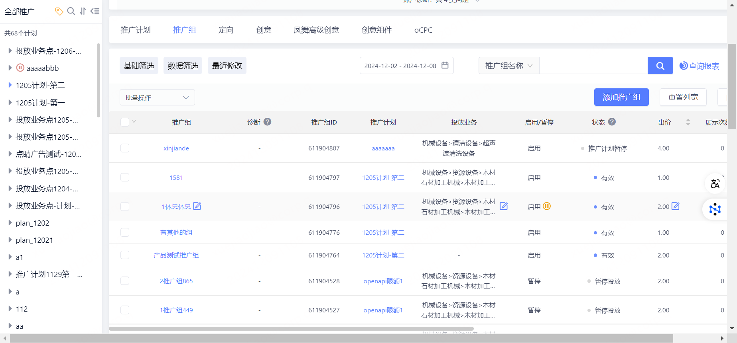Check the box for row 1581
The height and width of the screenshot is (343, 737).
(x=125, y=177)
